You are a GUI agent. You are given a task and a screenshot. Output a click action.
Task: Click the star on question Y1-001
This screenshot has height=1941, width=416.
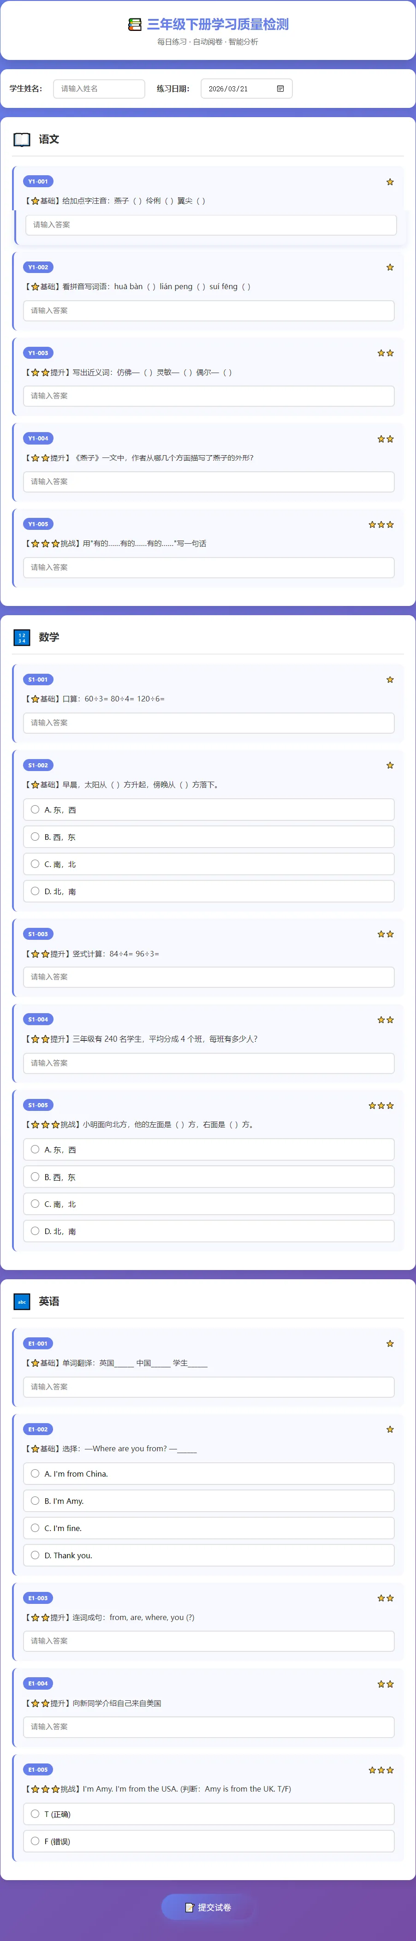tap(390, 182)
